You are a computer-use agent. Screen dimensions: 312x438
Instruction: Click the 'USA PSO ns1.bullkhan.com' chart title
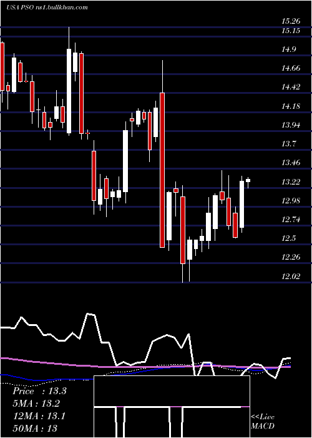(47, 7)
